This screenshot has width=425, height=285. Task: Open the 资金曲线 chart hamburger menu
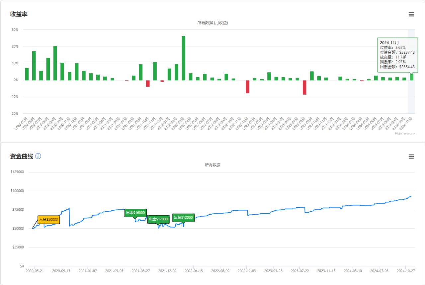tap(411, 157)
